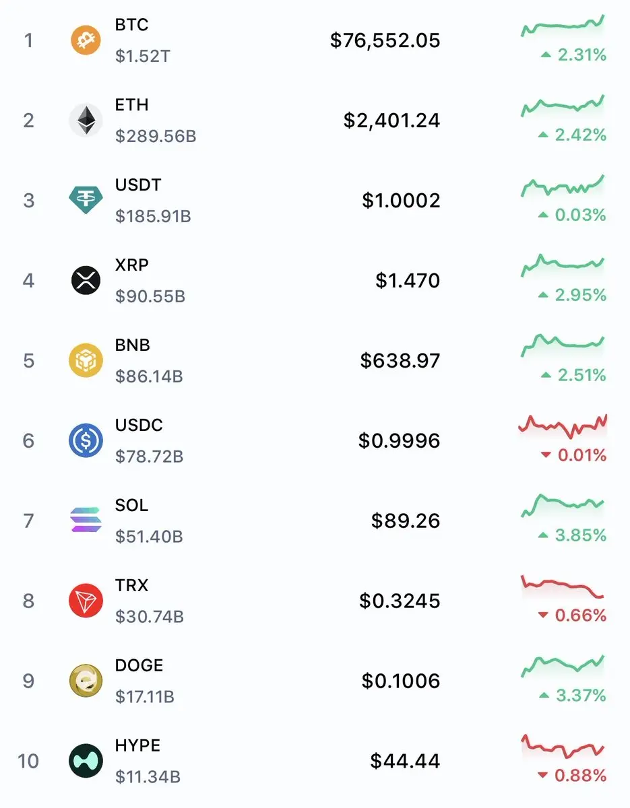Click the BNB yellow coin icon
The height and width of the screenshot is (808, 630).
[x=86, y=360]
